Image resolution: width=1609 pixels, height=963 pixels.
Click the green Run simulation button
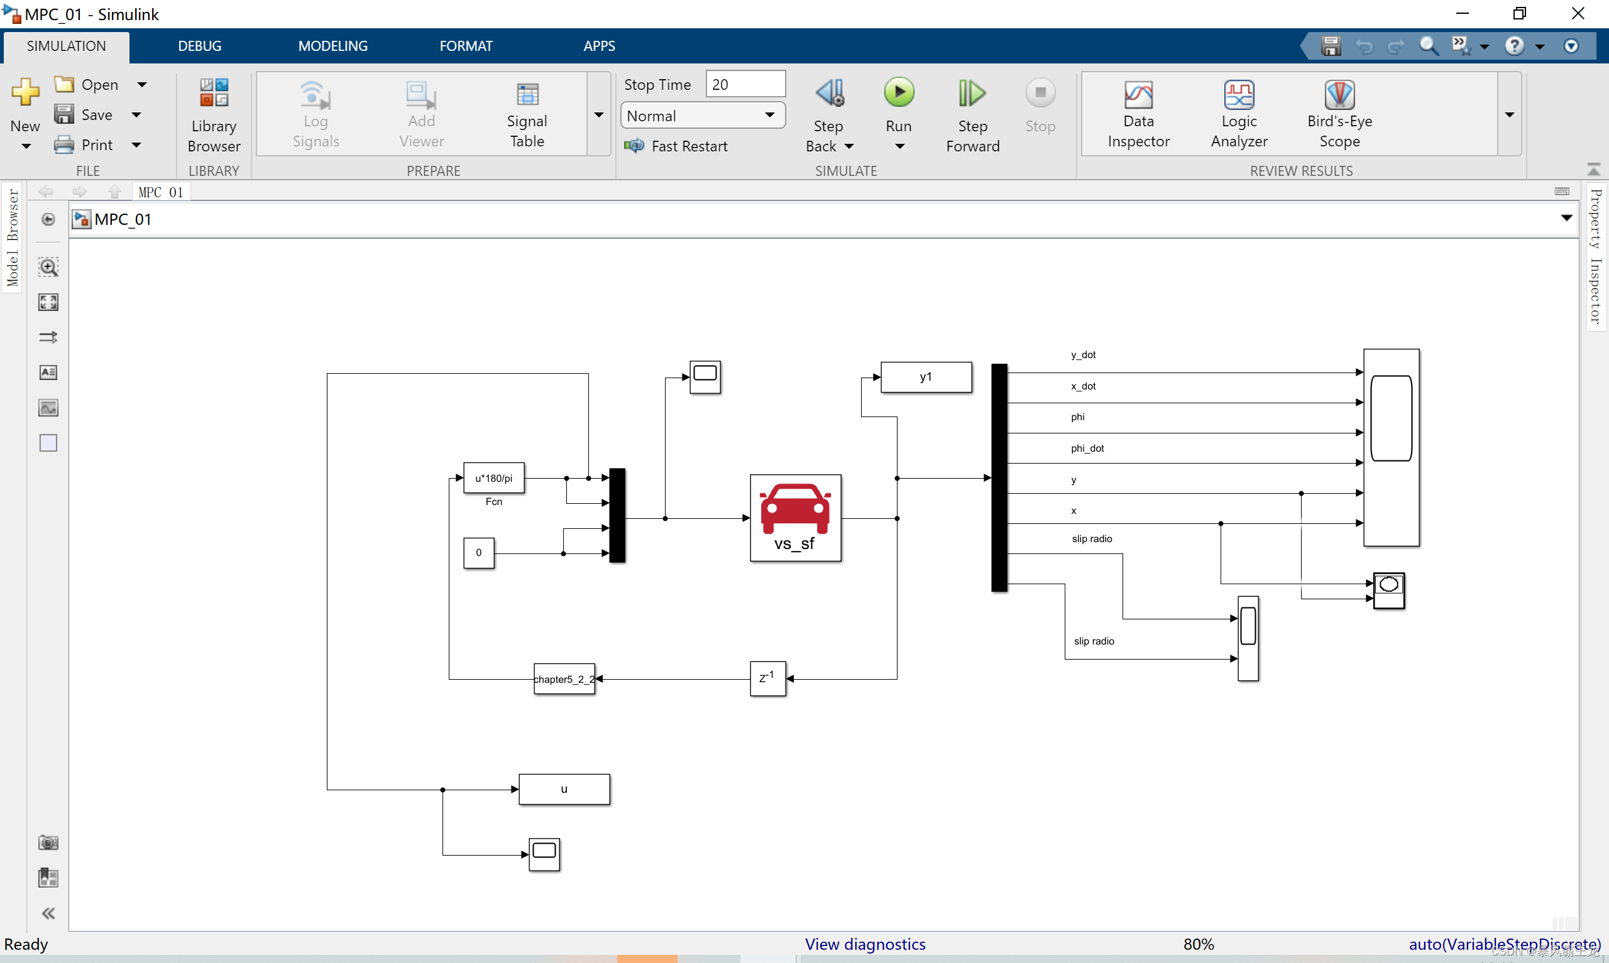[x=899, y=93]
